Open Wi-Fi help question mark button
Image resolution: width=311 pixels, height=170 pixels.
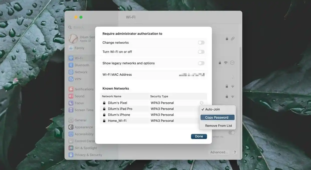[x=235, y=152]
